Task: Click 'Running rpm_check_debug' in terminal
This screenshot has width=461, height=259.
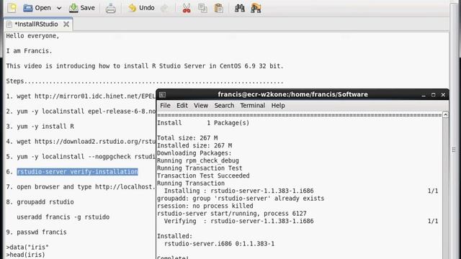Action: (x=198, y=160)
